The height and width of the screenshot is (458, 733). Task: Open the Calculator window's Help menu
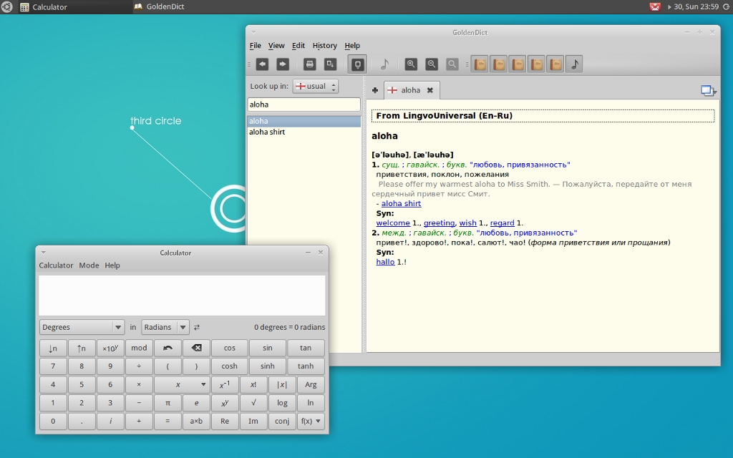[x=112, y=265]
